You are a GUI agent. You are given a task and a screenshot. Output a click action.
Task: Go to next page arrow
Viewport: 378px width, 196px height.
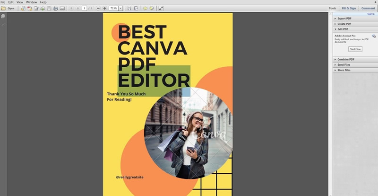coord(77,9)
